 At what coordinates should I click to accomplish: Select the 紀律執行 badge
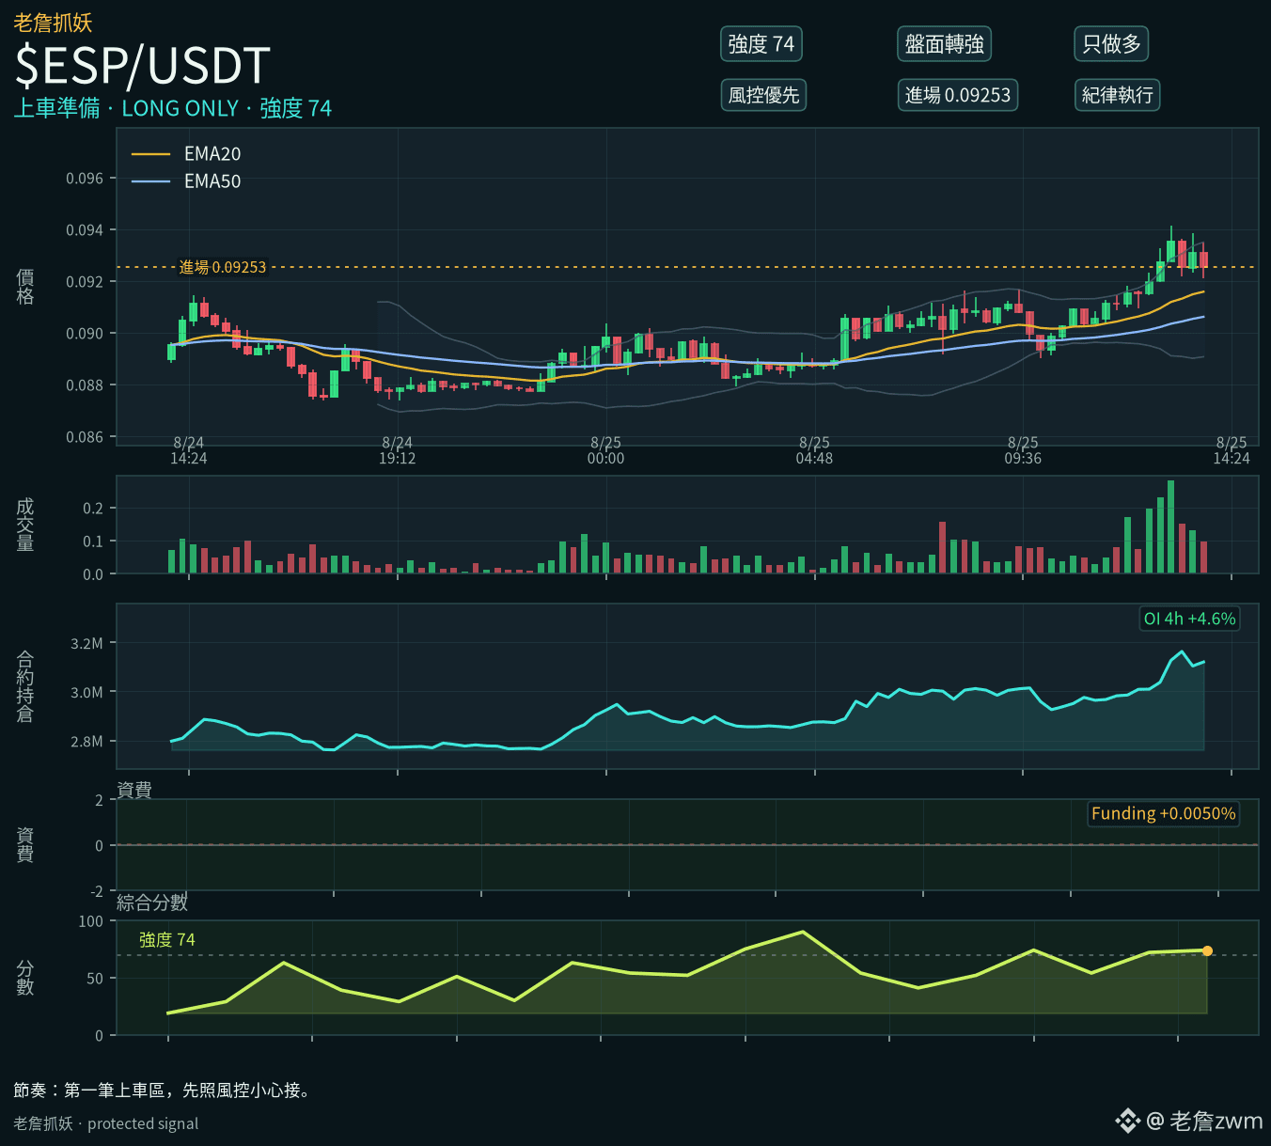pyautogui.click(x=1118, y=95)
